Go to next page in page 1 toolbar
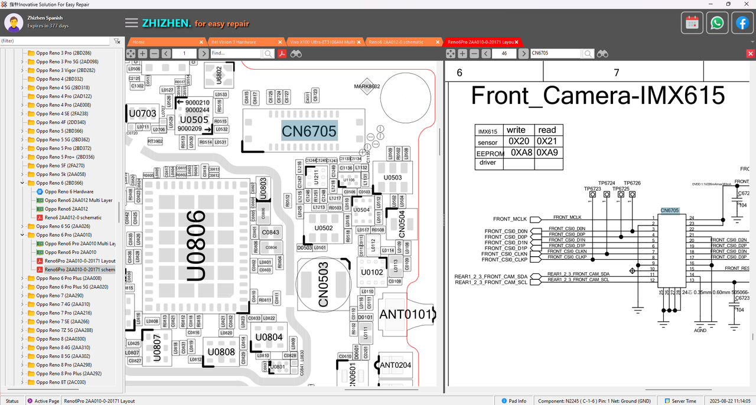The image size is (756, 405). coord(203,54)
